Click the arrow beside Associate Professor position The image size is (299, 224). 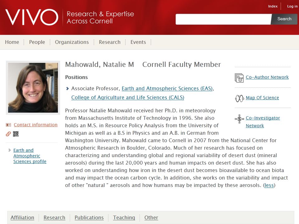tap(67, 89)
